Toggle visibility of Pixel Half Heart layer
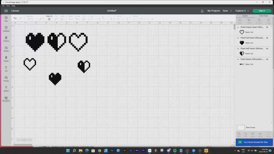274x154 pixels. pos(267,48)
